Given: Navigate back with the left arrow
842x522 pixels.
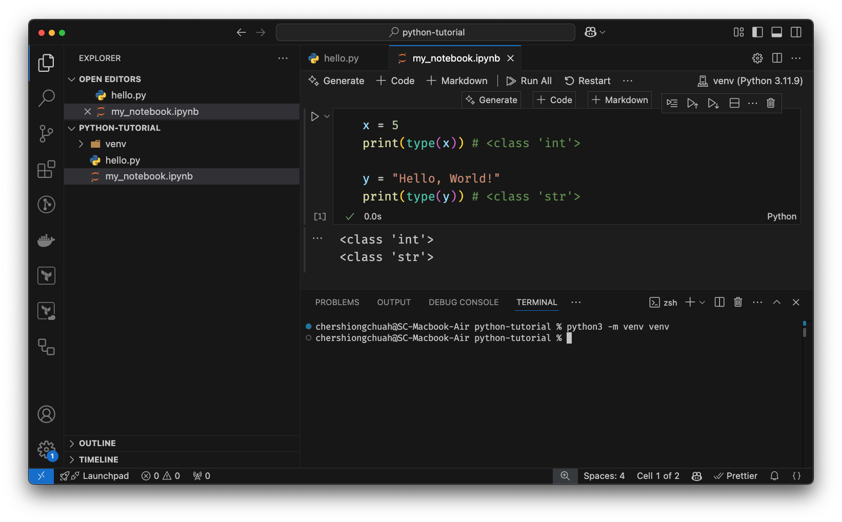Looking at the screenshot, I should click(241, 32).
